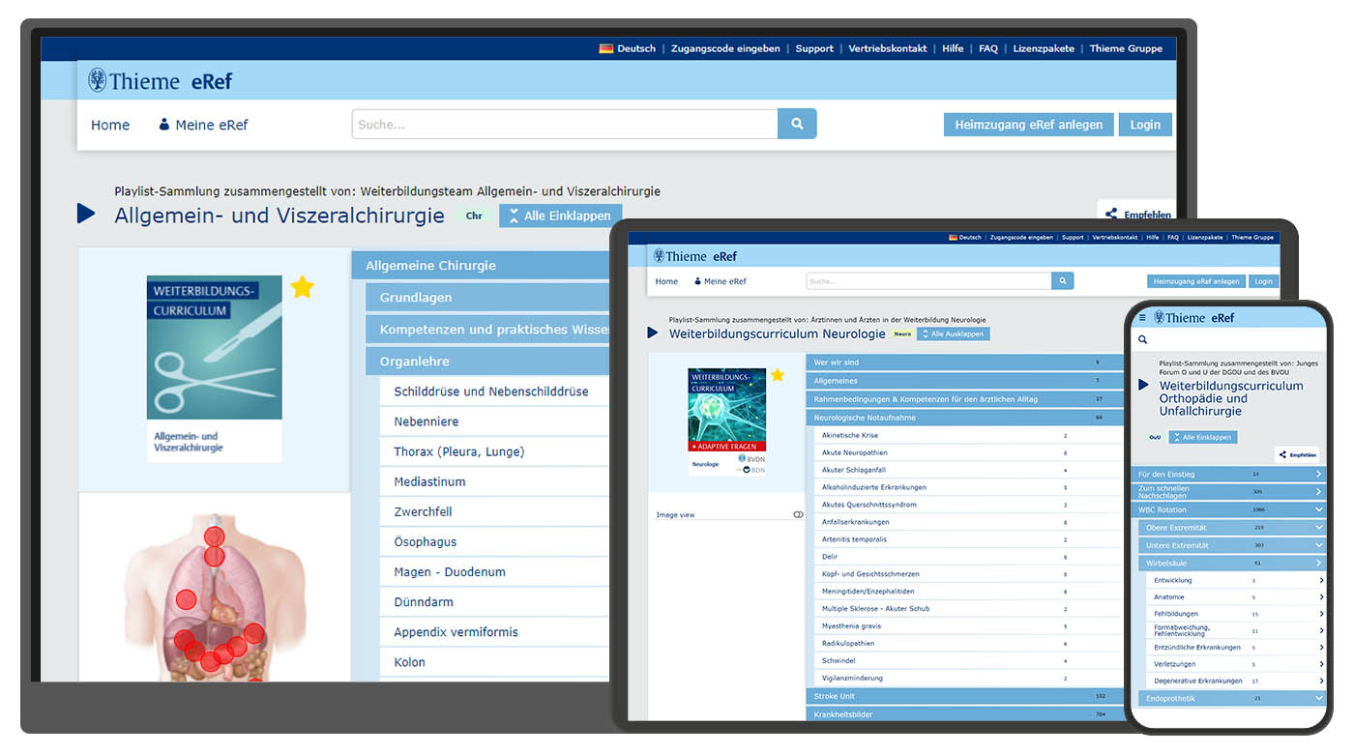Click the Login button on tablet screen

click(1263, 281)
